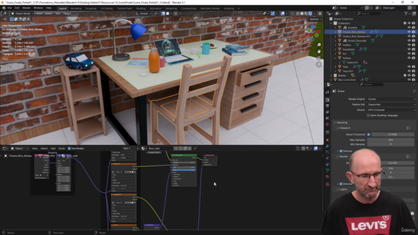Switch viewport to Rendered shading mode
Image resolution: width=418 pixels, height=235 pixels.
(310, 14)
